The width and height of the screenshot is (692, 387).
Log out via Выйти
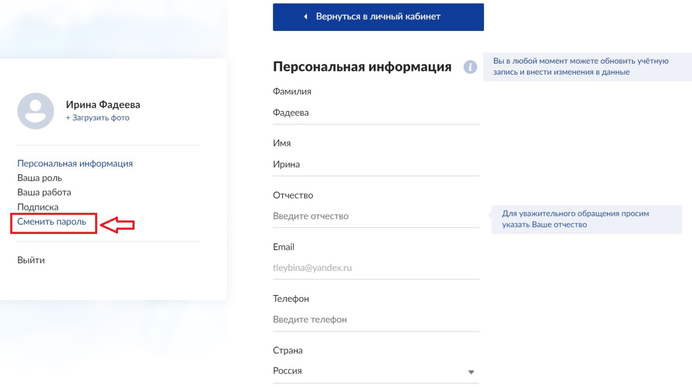31,260
